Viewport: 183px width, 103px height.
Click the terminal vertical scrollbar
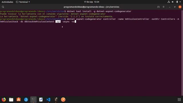coord(182,53)
